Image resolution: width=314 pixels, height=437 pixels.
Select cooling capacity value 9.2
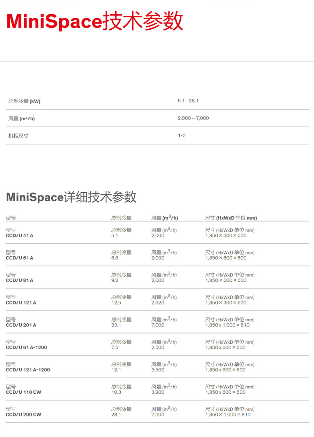tap(115, 280)
